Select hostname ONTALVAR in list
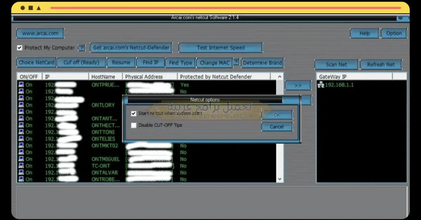This screenshot has height=220, width=421. (x=105, y=172)
